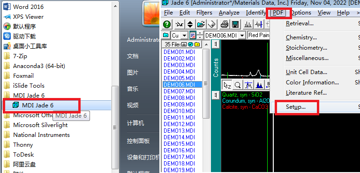Choose Literature Ref... menu entry
This screenshot has height=173, width=360.
click(x=307, y=93)
